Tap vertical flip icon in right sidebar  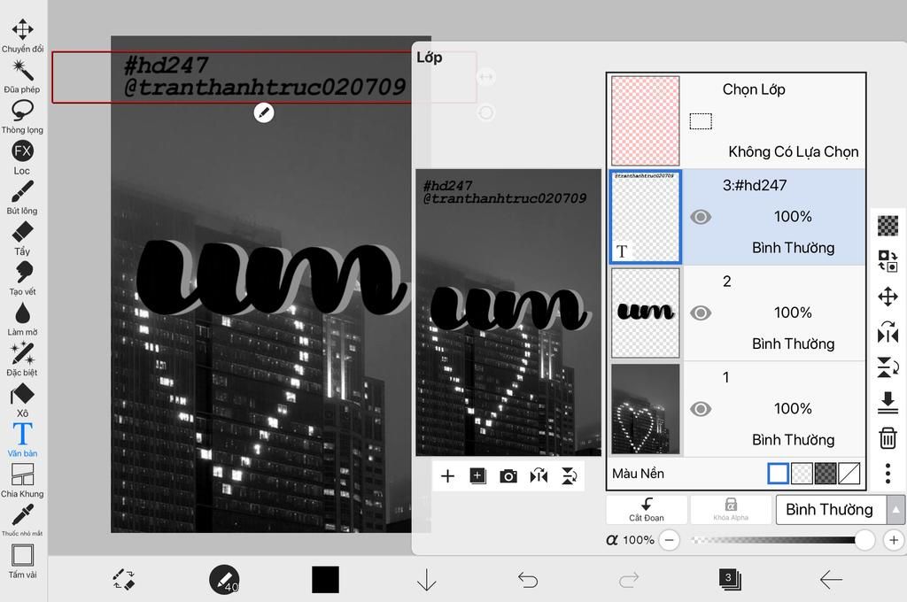888,367
